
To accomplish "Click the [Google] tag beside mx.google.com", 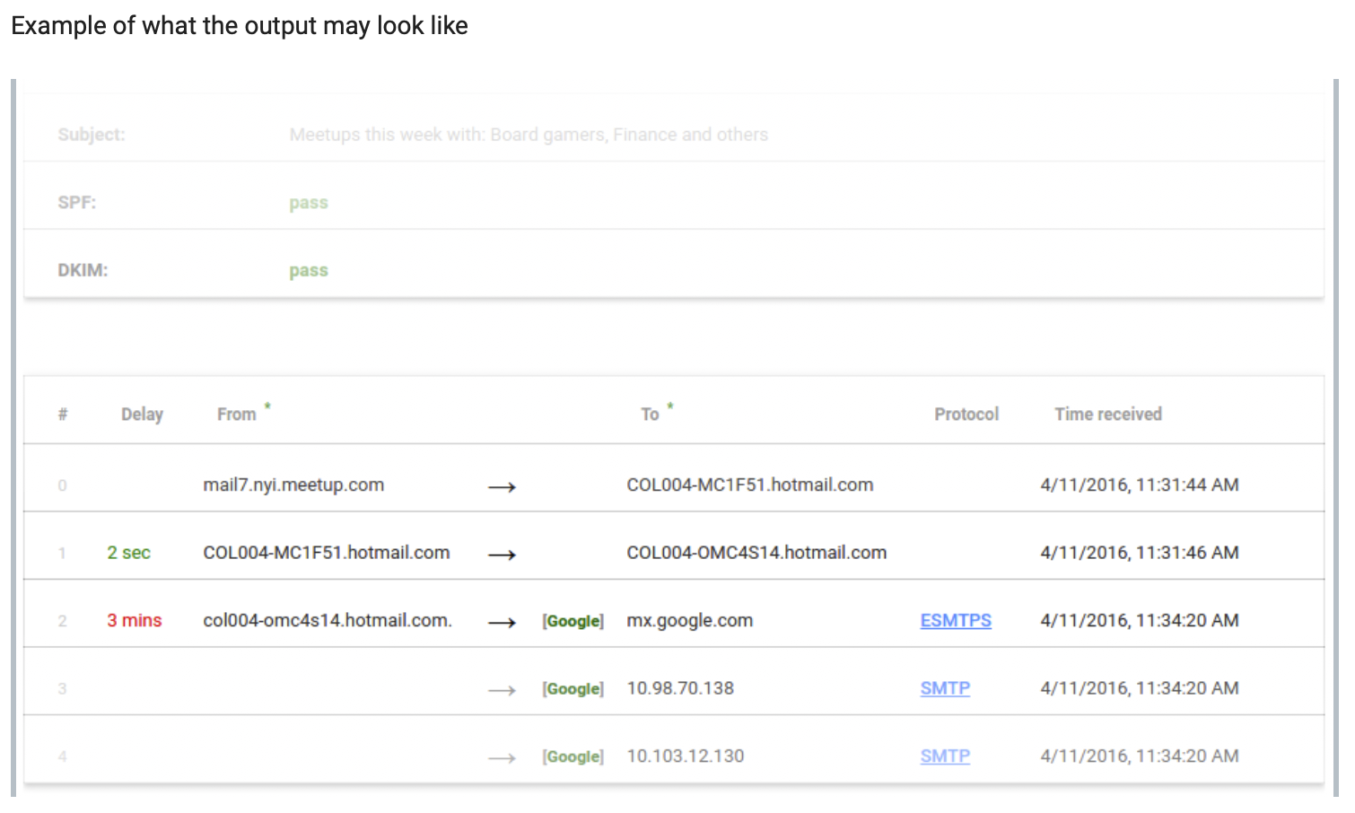I will (573, 621).
